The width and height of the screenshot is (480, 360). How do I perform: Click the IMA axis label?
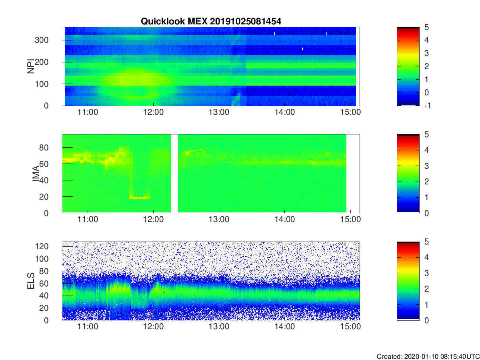pyautogui.click(x=36, y=174)
